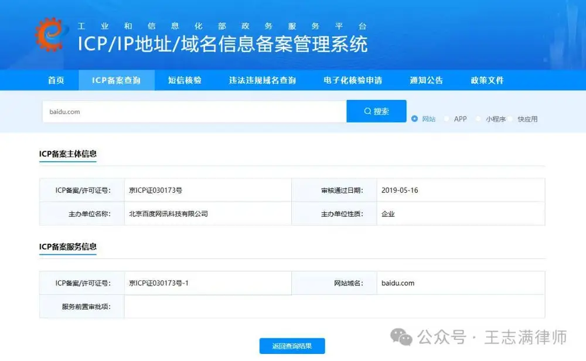
Task: Open the ICP备案查询 tab
Action: pos(116,80)
